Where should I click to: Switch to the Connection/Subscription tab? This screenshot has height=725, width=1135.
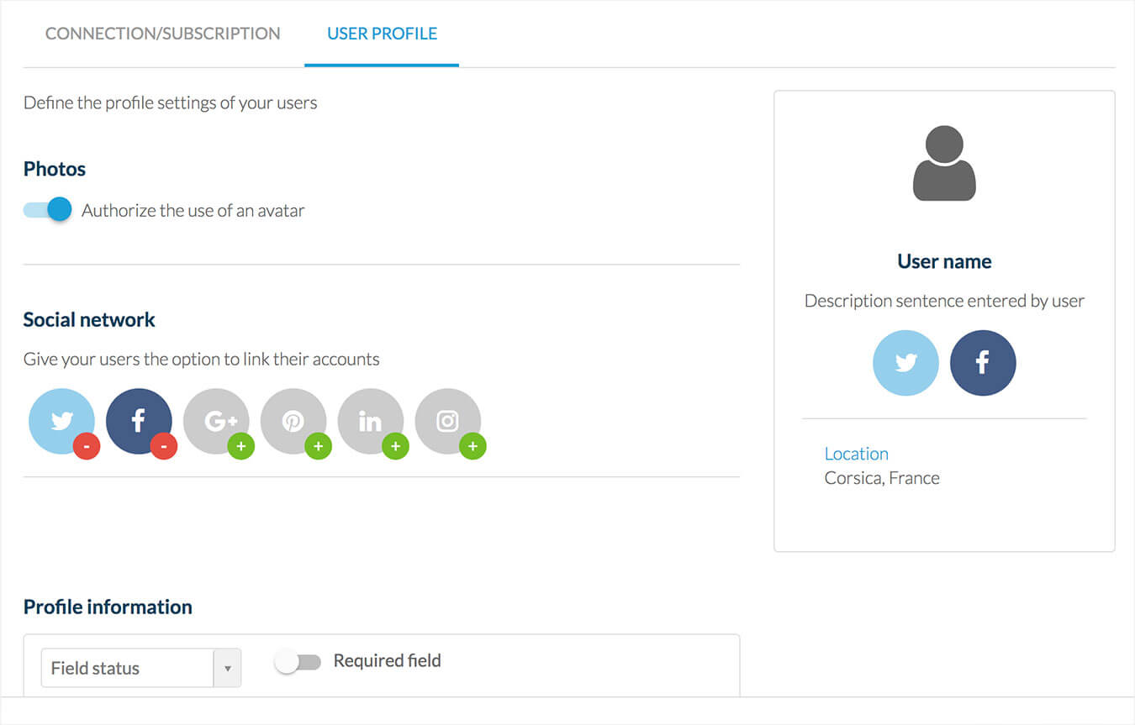point(162,34)
